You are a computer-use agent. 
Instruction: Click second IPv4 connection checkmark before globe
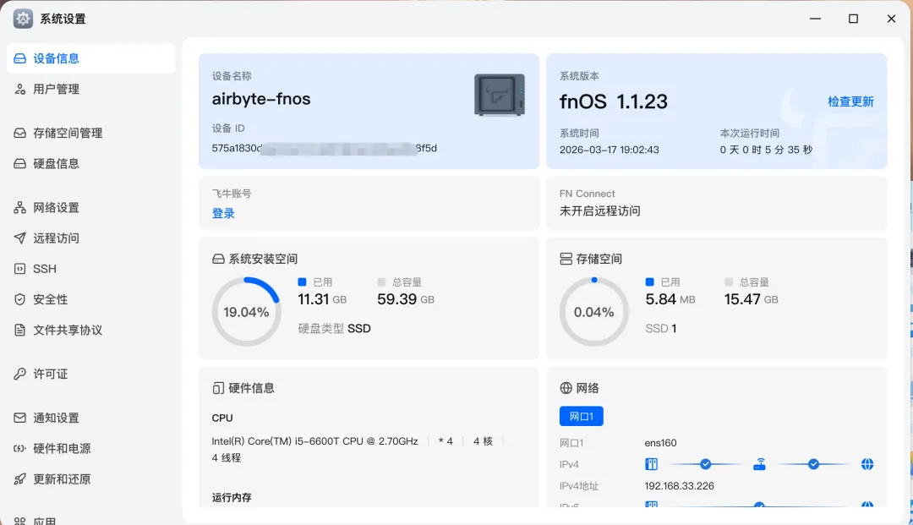click(x=813, y=464)
